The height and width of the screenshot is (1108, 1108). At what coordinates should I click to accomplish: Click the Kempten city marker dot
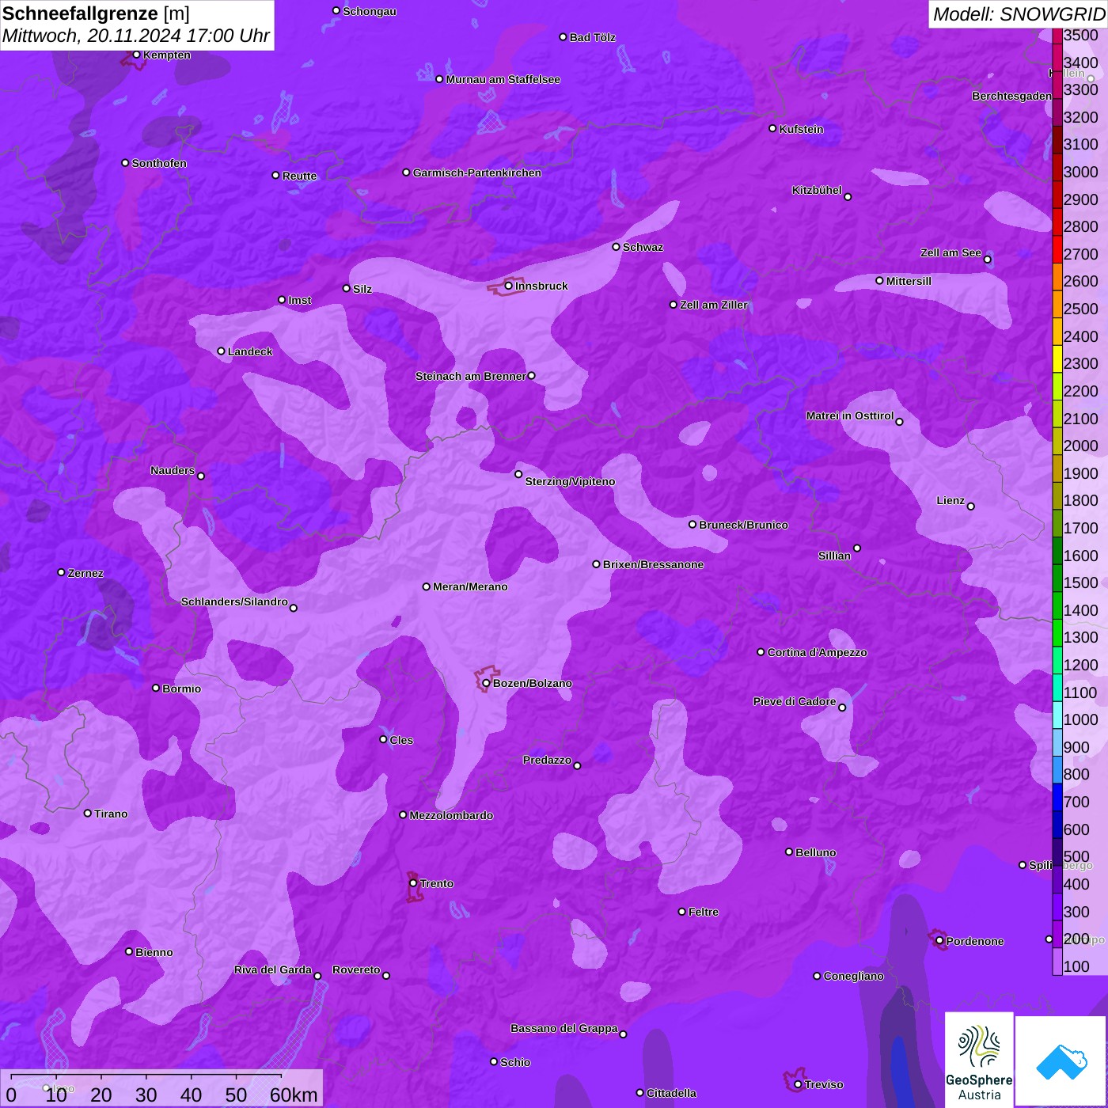[137, 55]
